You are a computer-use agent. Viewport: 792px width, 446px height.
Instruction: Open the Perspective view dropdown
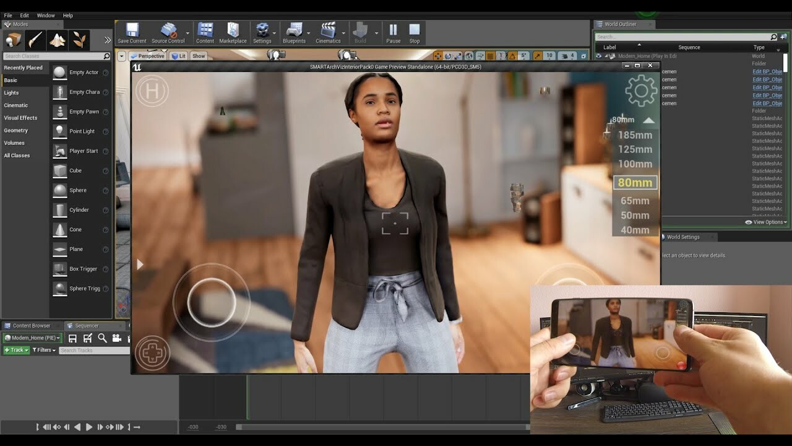(x=148, y=55)
